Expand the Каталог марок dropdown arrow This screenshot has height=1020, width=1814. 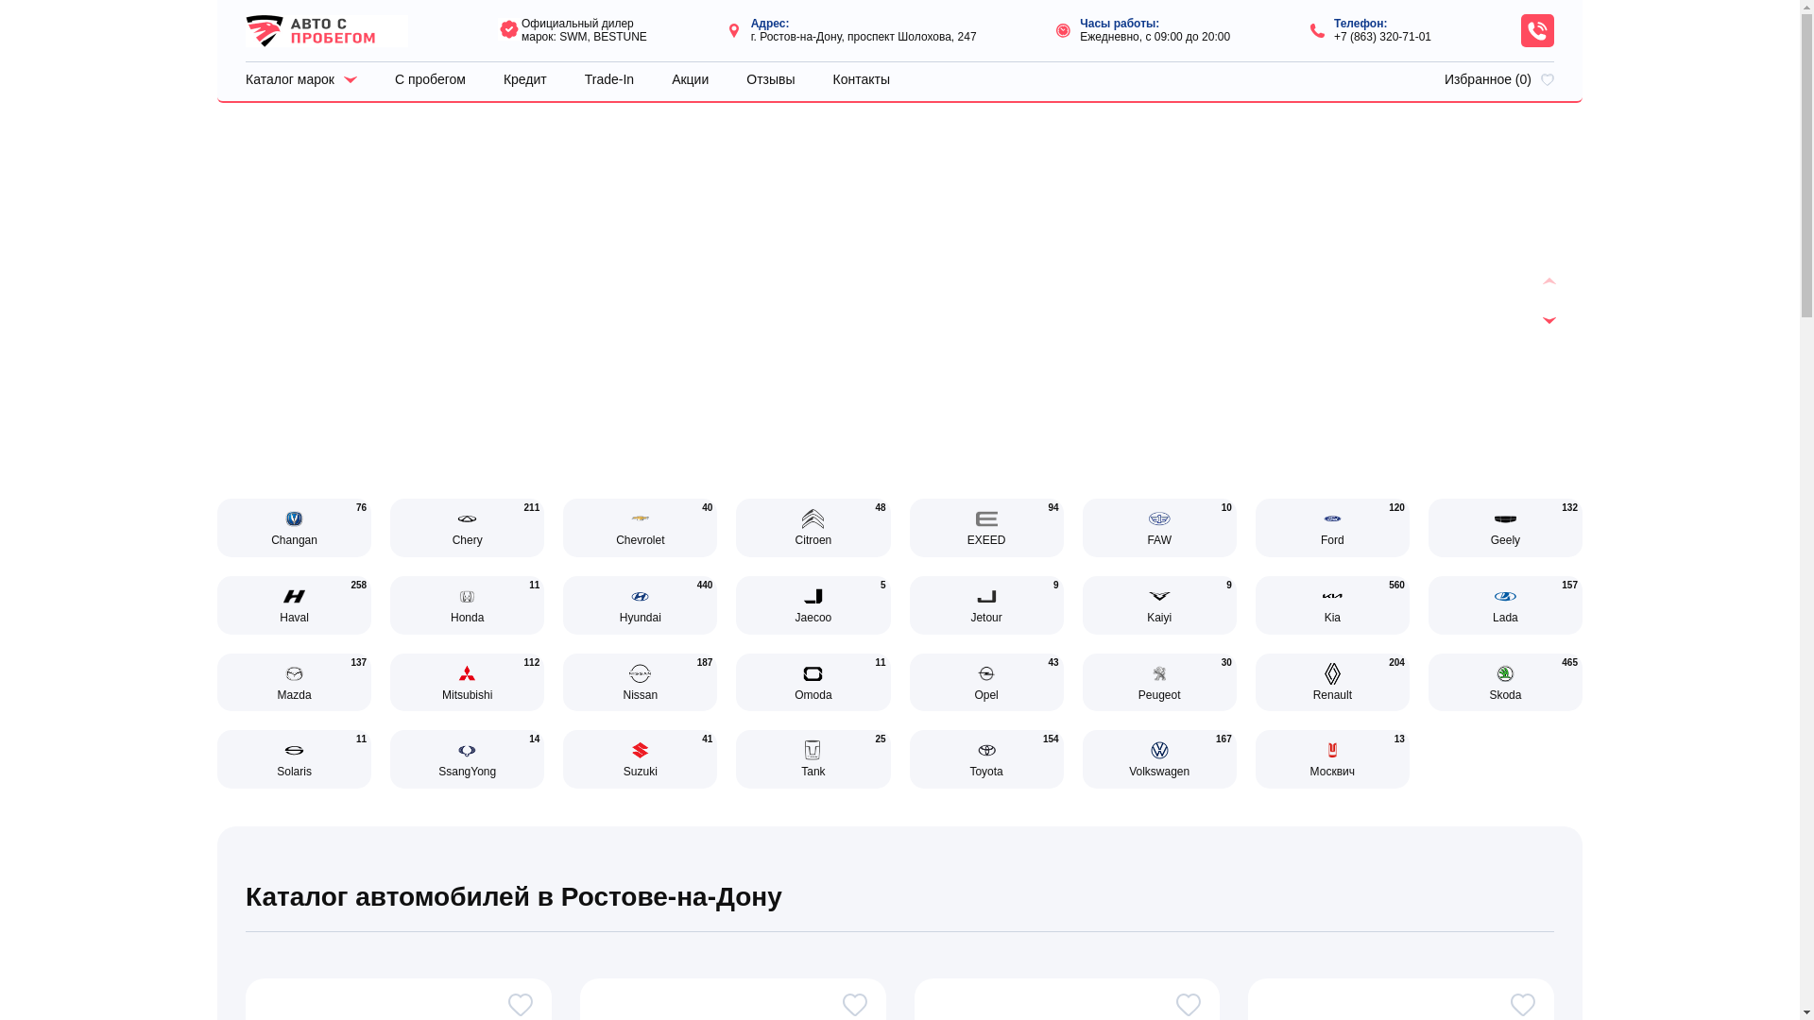tap(350, 80)
